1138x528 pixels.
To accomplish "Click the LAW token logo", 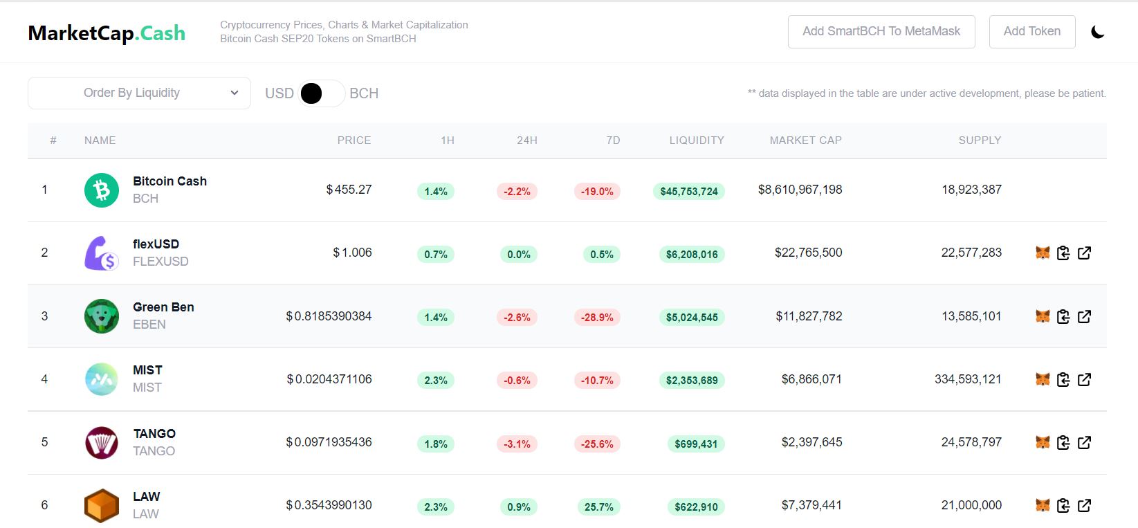I will pyautogui.click(x=102, y=506).
